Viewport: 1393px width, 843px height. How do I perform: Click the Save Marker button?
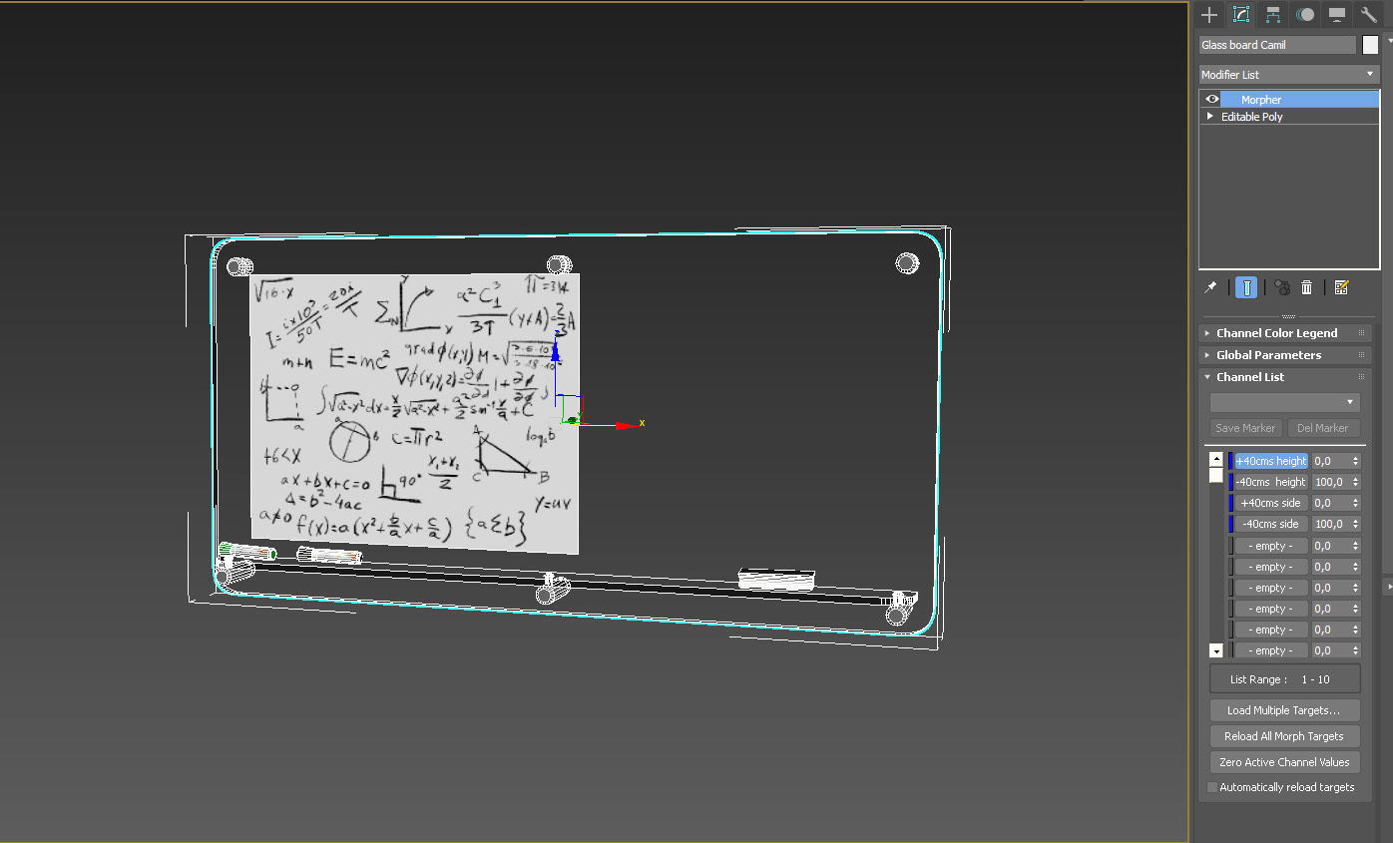tap(1245, 428)
